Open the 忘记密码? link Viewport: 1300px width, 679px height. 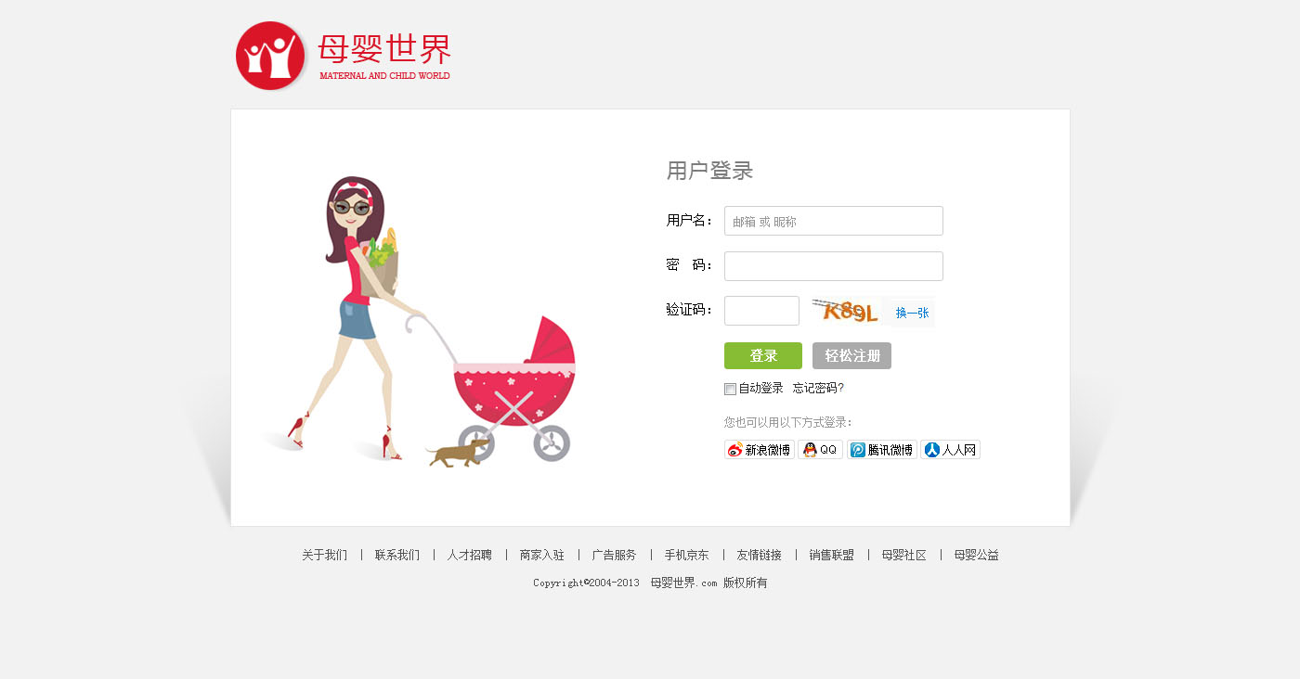(818, 389)
